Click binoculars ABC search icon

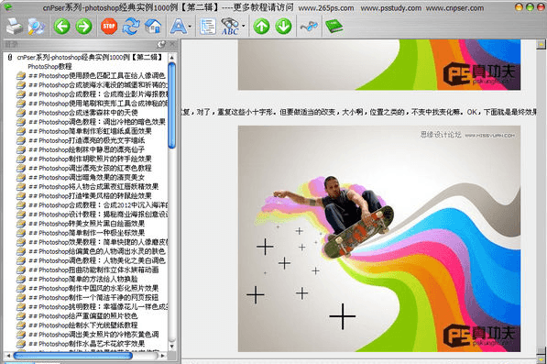(x=230, y=27)
